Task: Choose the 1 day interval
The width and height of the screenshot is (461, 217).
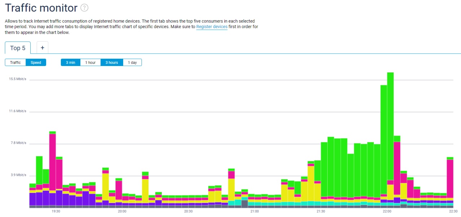Action: pyautogui.click(x=132, y=62)
